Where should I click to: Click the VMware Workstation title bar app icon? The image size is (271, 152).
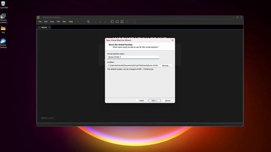tap(39, 17)
